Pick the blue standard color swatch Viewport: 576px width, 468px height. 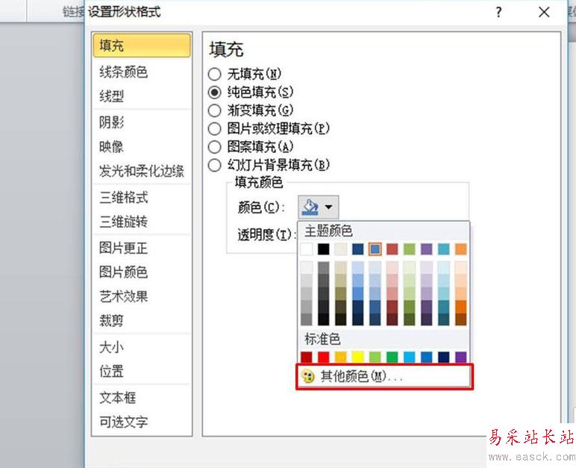tap(427, 357)
